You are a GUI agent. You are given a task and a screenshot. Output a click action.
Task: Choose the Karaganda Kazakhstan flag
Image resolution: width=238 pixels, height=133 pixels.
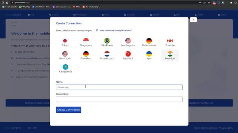point(65,67)
